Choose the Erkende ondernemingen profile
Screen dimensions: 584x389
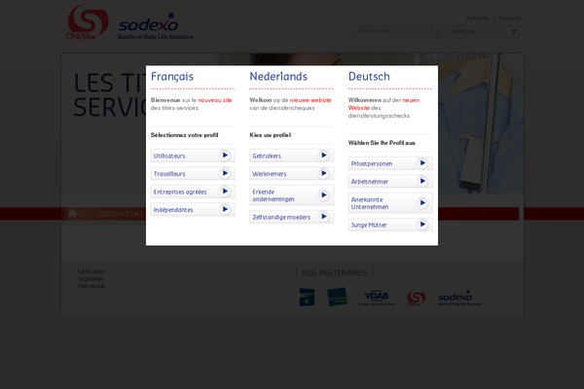(x=291, y=195)
